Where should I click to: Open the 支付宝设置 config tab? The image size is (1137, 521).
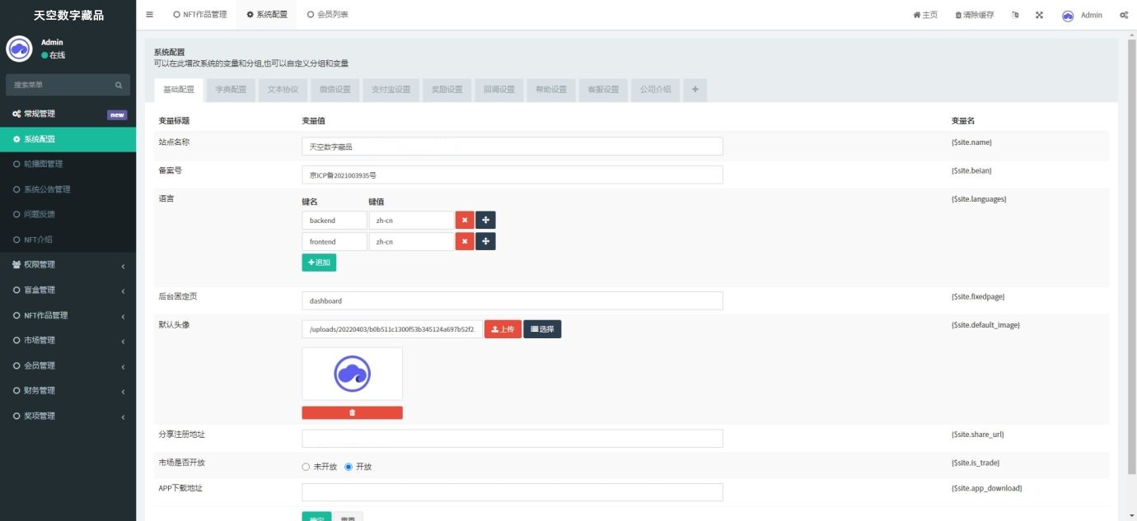point(391,90)
